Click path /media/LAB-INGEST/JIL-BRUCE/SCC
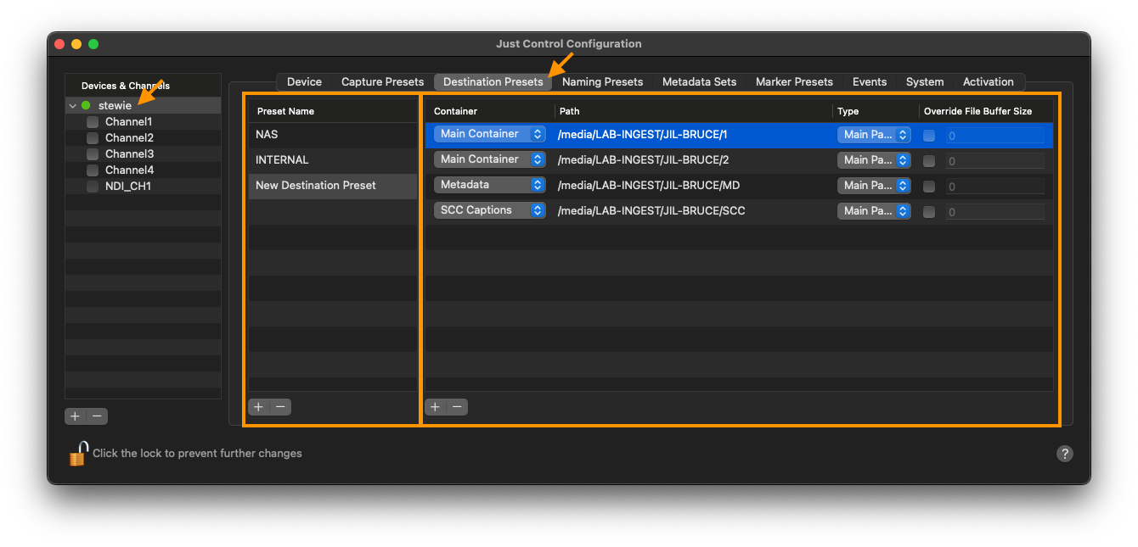This screenshot has width=1138, height=547. (651, 211)
